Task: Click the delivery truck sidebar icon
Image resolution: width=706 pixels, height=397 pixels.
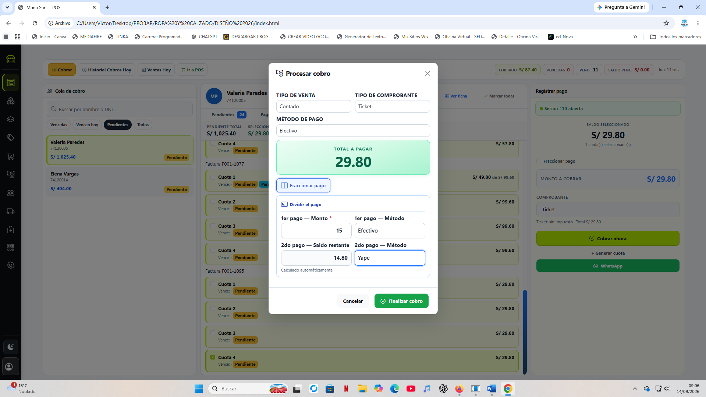Action: pos(11,211)
